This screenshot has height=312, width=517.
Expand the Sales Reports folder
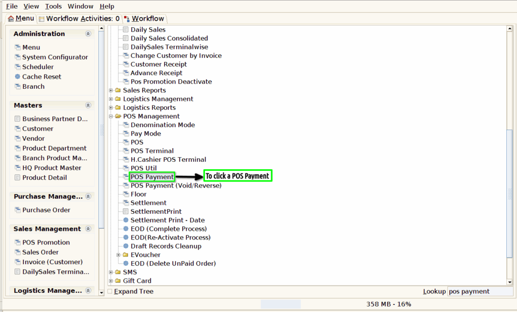click(111, 90)
